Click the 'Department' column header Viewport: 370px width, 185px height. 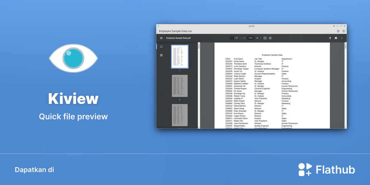[x=286, y=59]
